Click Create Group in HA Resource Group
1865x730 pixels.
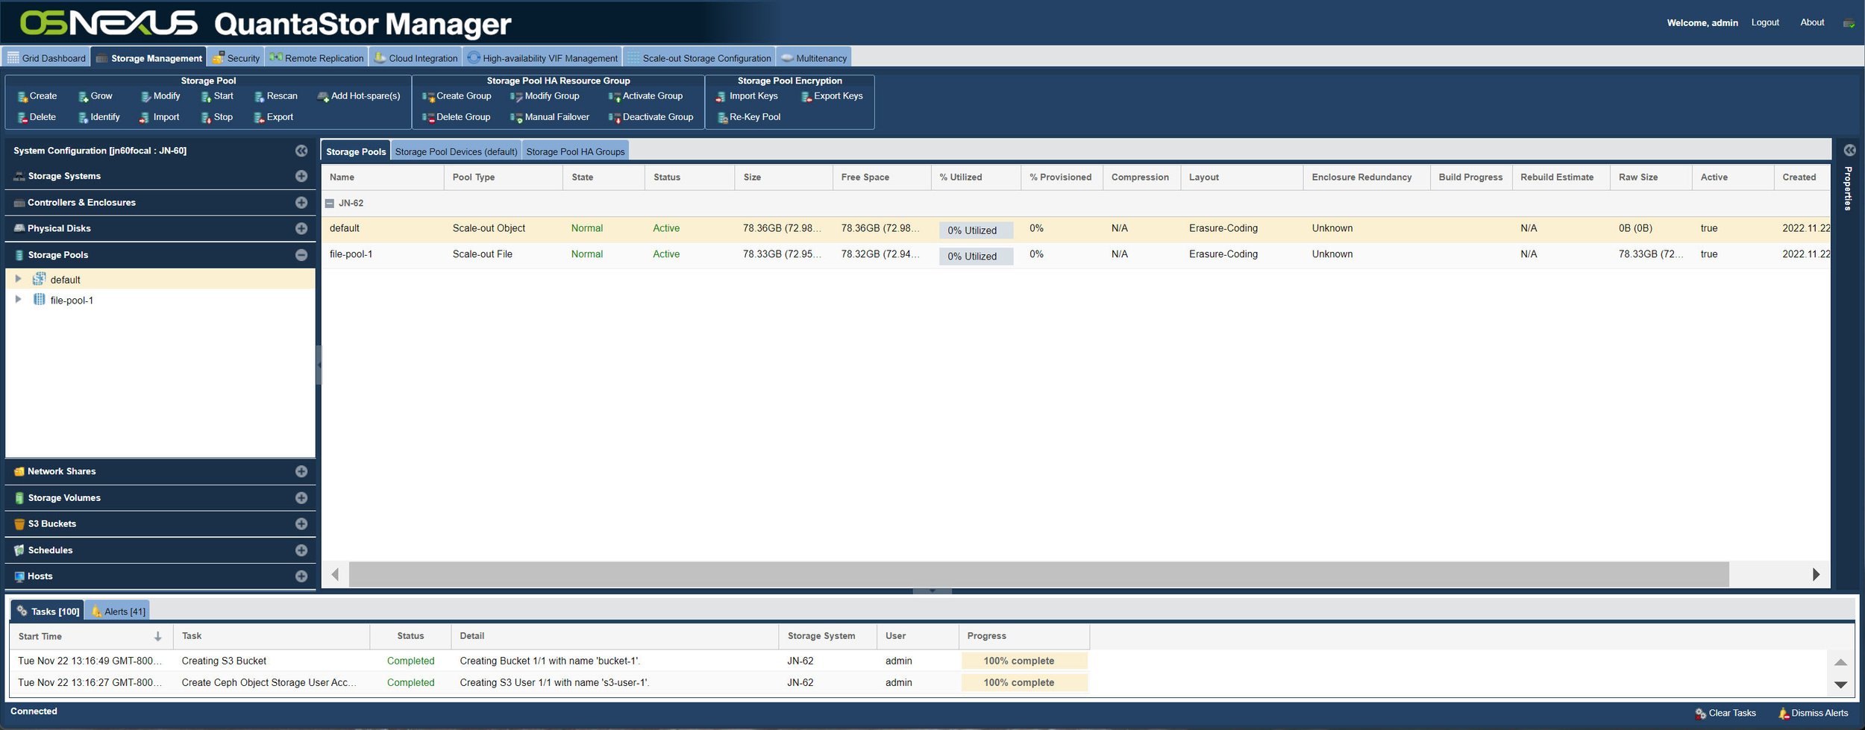tap(457, 96)
